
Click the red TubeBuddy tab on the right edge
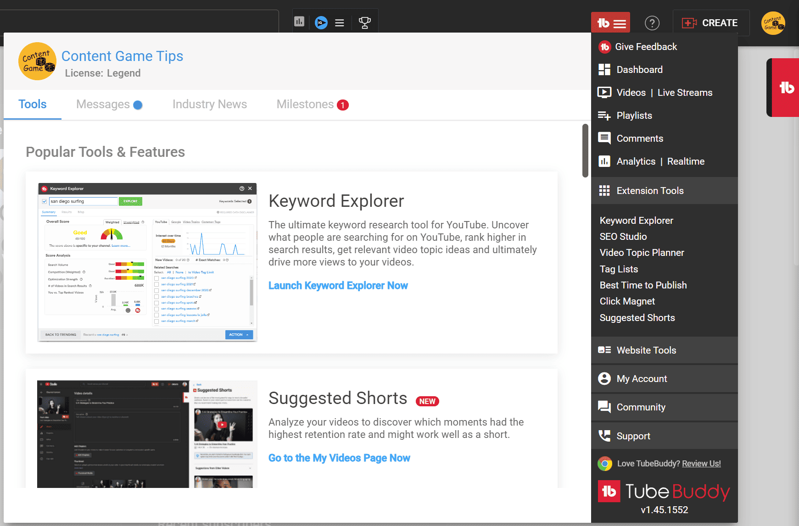coord(787,87)
